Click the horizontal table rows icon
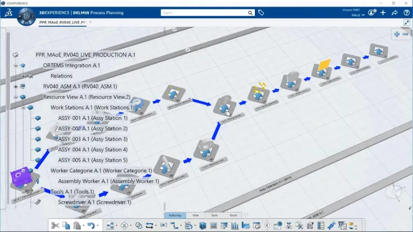This screenshot has height=232, width=413. point(213,226)
